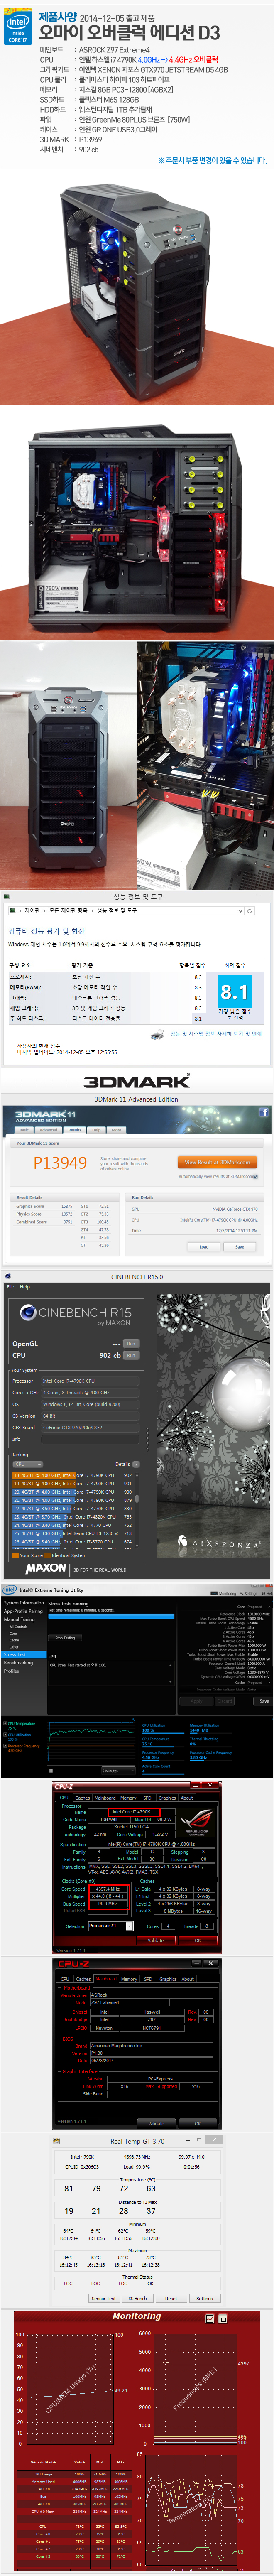This screenshot has height=2576, width=274.
Task: Run the CPU test in Cinebench
Action: [131, 1355]
